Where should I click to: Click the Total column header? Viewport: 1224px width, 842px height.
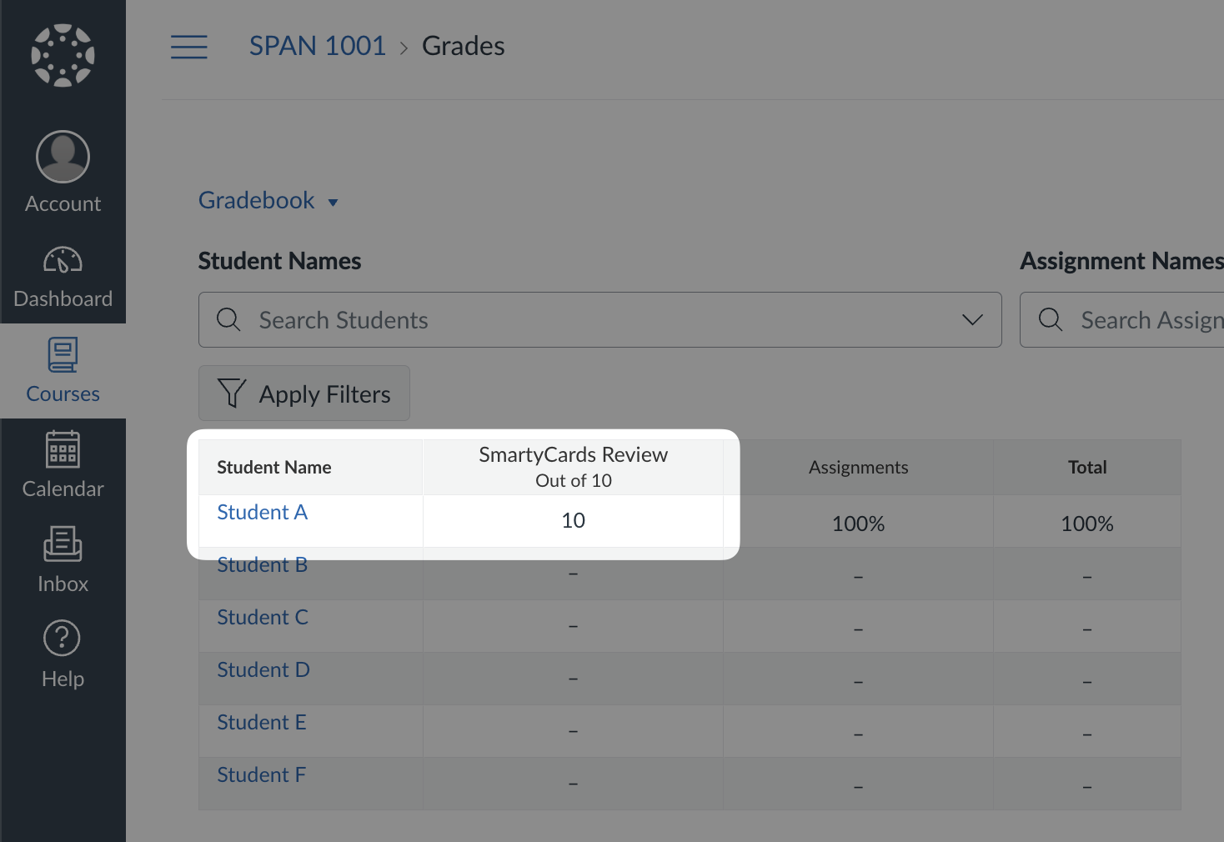[x=1087, y=467]
